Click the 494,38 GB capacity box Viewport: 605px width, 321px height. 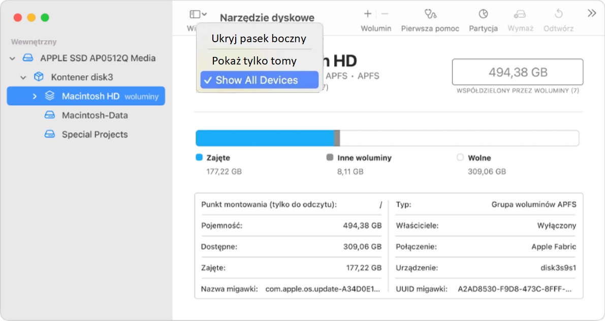(x=518, y=73)
